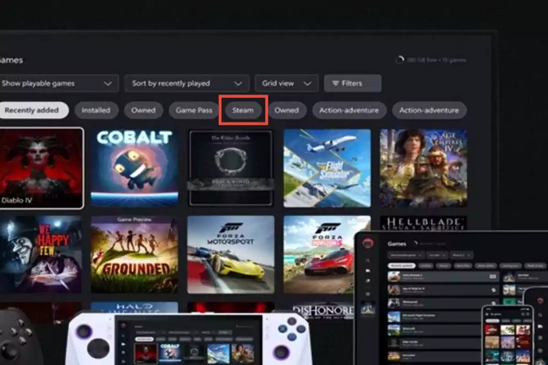Click the library folder icon on the handheld sidebar
548x365 pixels.
[123, 344]
